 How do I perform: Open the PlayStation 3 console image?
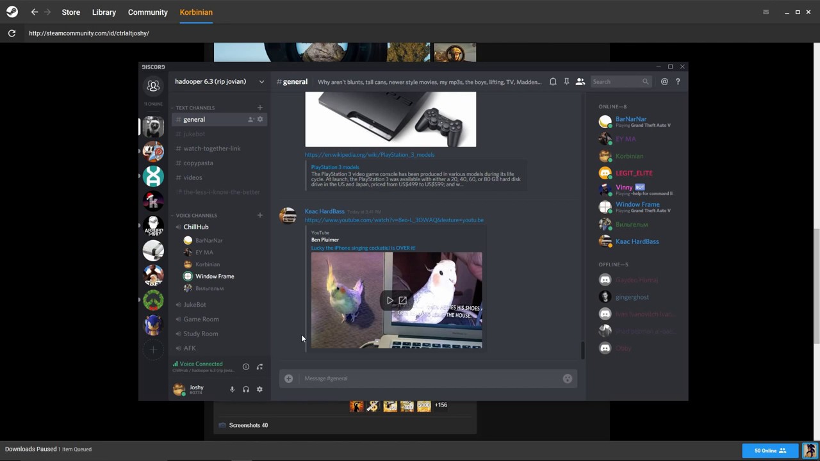[x=391, y=119]
